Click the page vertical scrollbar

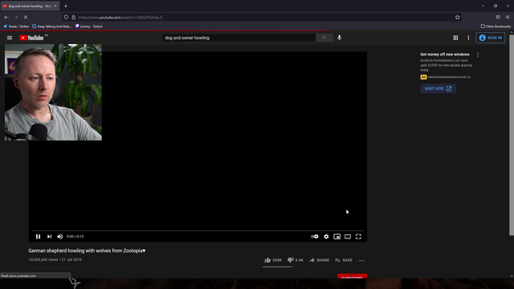point(512,135)
